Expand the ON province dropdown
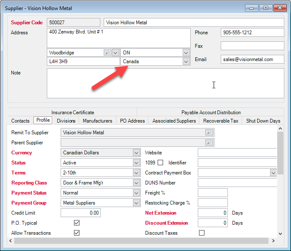Image resolution: width=291 pixels, height=251 pixels. [x=186, y=53]
